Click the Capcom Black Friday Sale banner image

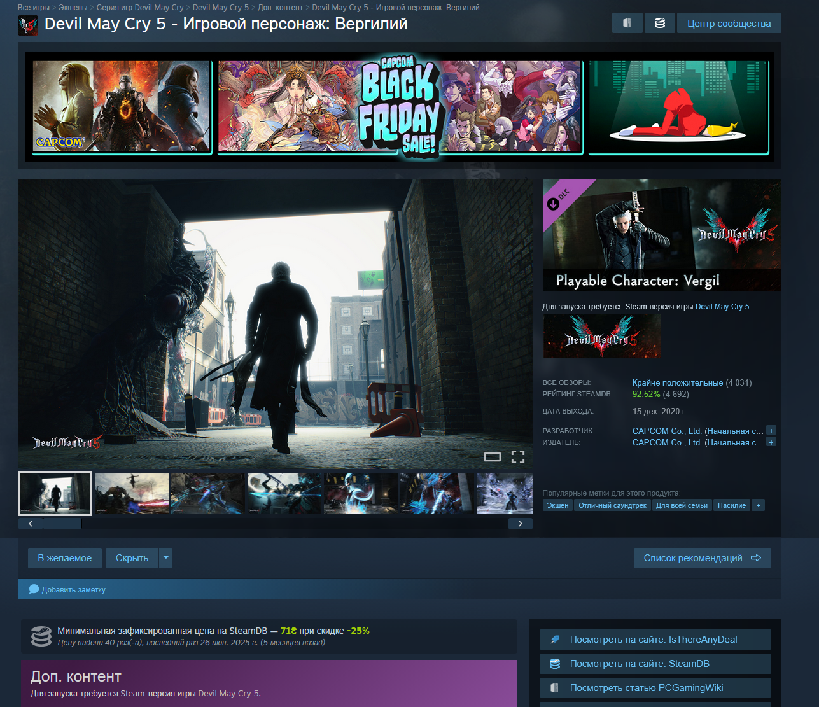point(400,107)
